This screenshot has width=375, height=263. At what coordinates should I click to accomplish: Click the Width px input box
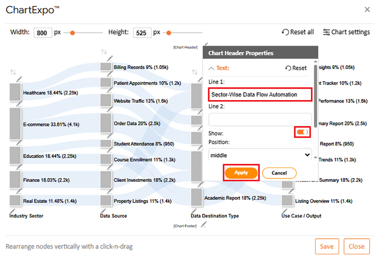coord(43,33)
